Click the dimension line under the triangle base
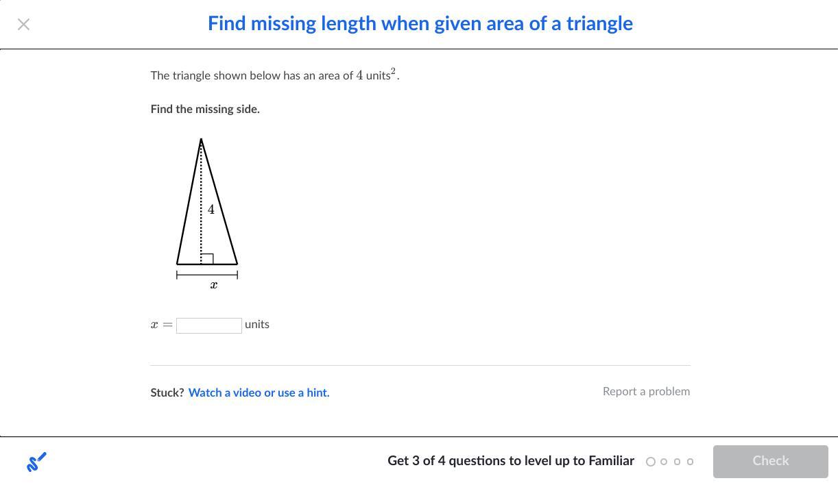Viewport: 838px width, 485px height. pos(207,275)
